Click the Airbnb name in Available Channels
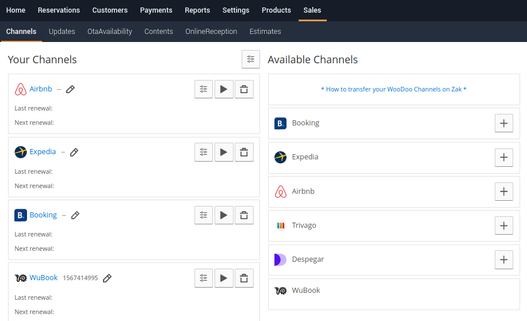This screenshot has width=527, height=321. [x=303, y=191]
